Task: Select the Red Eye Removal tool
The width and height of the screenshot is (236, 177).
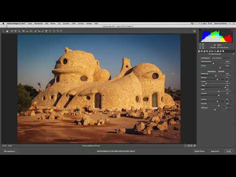Action: click(x=39, y=31)
